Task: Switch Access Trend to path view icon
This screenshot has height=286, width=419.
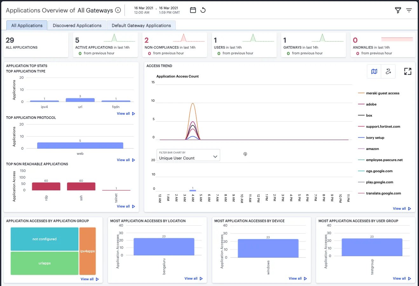Action: tap(388, 71)
